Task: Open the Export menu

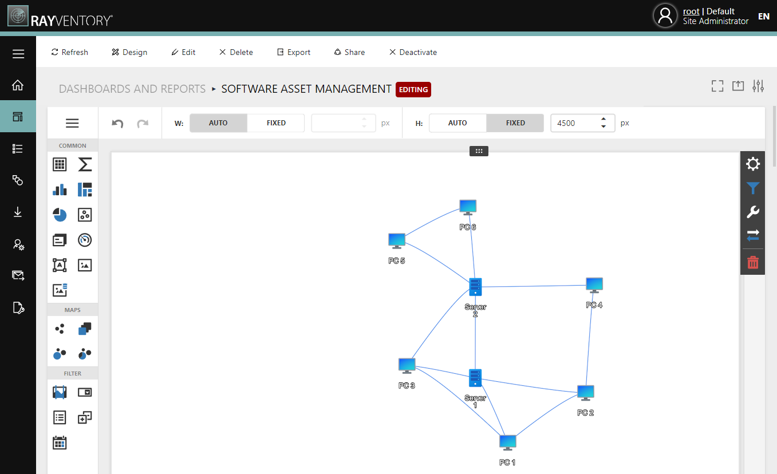Action: coord(293,52)
